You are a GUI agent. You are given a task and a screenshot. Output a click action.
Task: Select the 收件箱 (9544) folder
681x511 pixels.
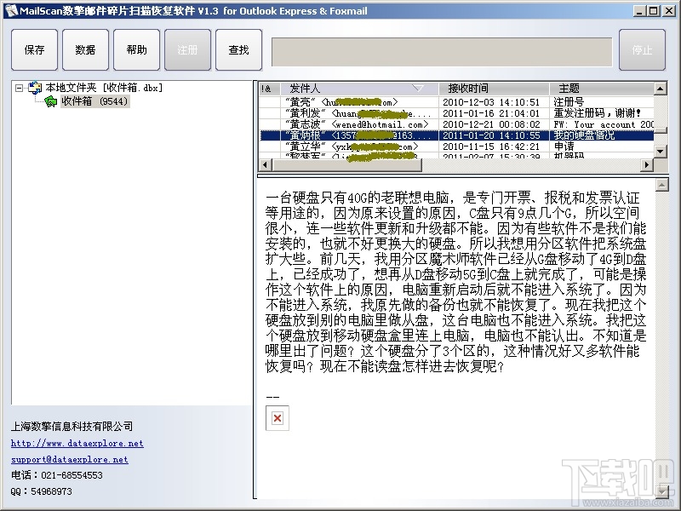point(94,101)
